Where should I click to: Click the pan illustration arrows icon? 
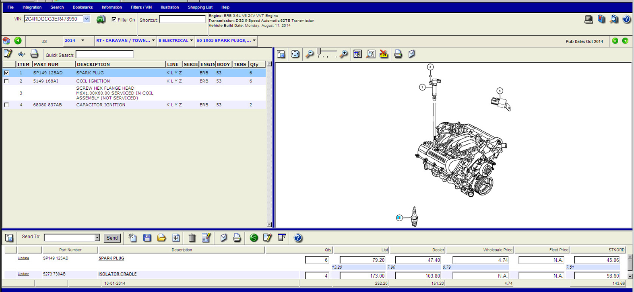coord(295,54)
